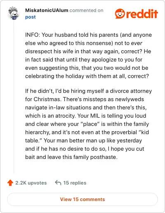Image resolution: width=165 pixels, height=213 pixels.
Task: Open the blue "post" link
Action: (31, 17)
